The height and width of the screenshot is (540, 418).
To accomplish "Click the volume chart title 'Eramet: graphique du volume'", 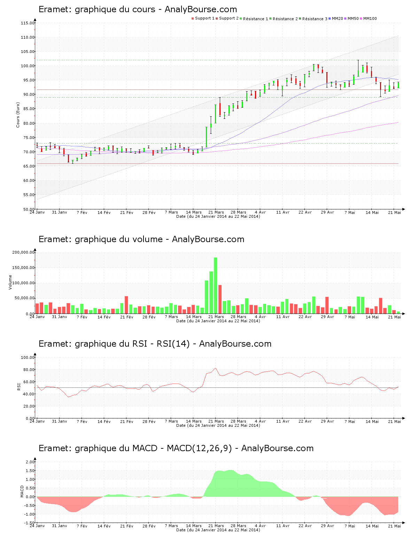I will pyautogui.click(x=101, y=239).
